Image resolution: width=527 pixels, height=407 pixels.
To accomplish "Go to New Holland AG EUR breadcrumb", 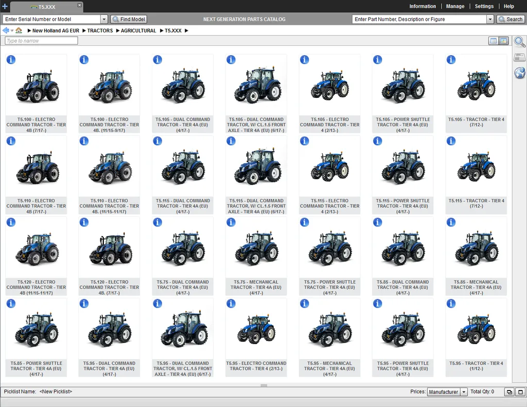I will [56, 30].
